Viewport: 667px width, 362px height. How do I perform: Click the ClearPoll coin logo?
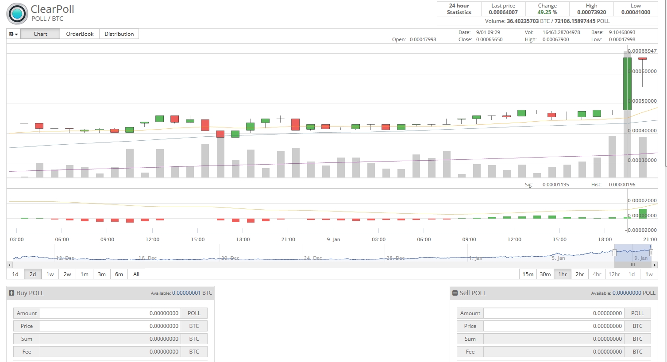pyautogui.click(x=17, y=14)
